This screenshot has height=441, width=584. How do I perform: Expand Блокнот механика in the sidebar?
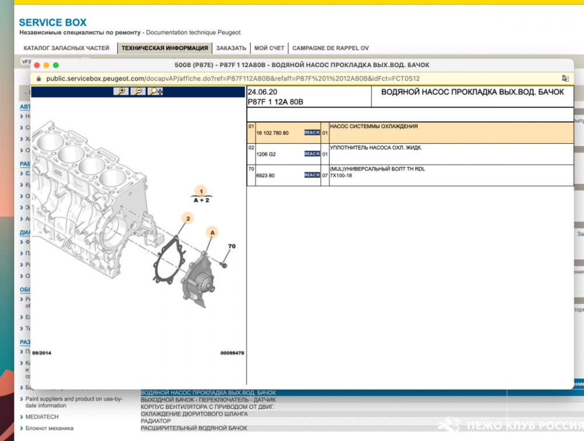[49, 428]
